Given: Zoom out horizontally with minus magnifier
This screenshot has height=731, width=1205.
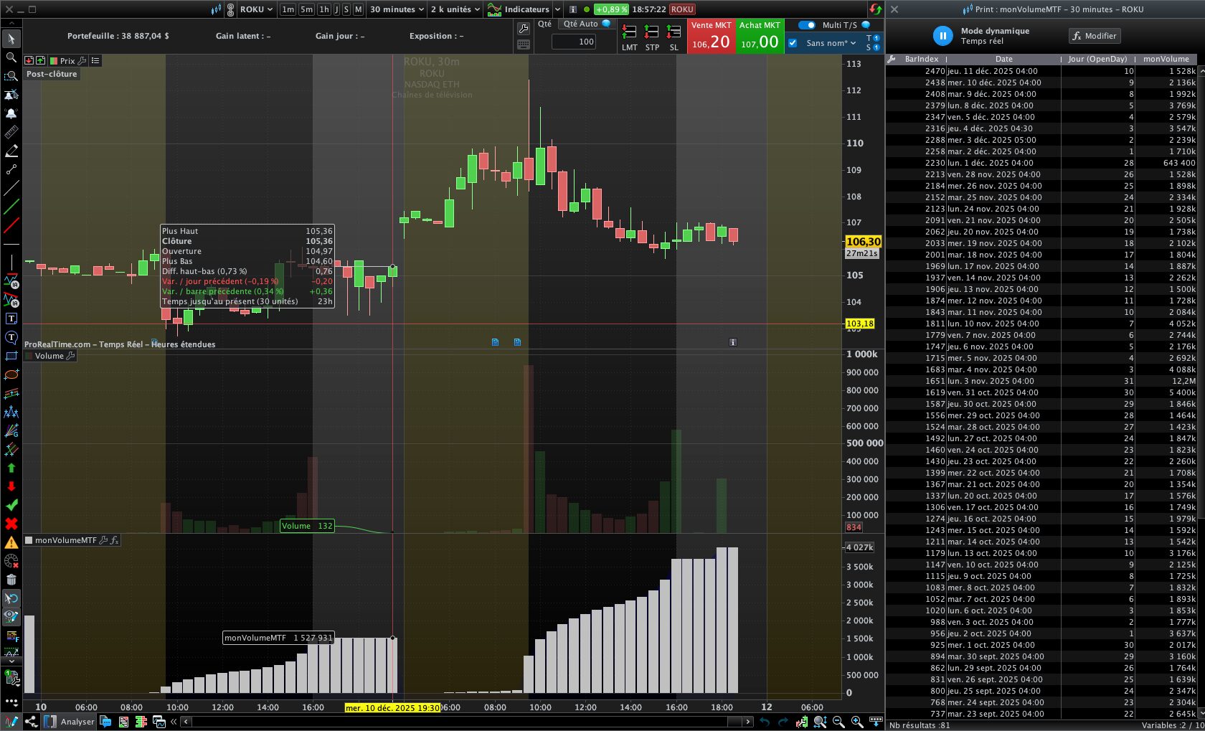Looking at the screenshot, I should pos(838,722).
